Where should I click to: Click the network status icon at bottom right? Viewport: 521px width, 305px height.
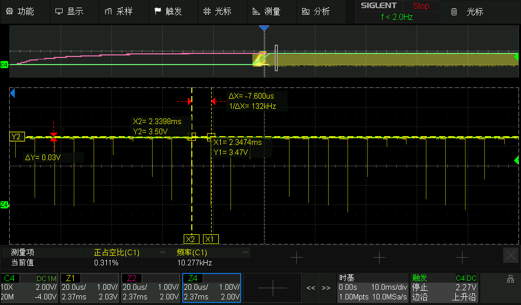pos(511,279)
